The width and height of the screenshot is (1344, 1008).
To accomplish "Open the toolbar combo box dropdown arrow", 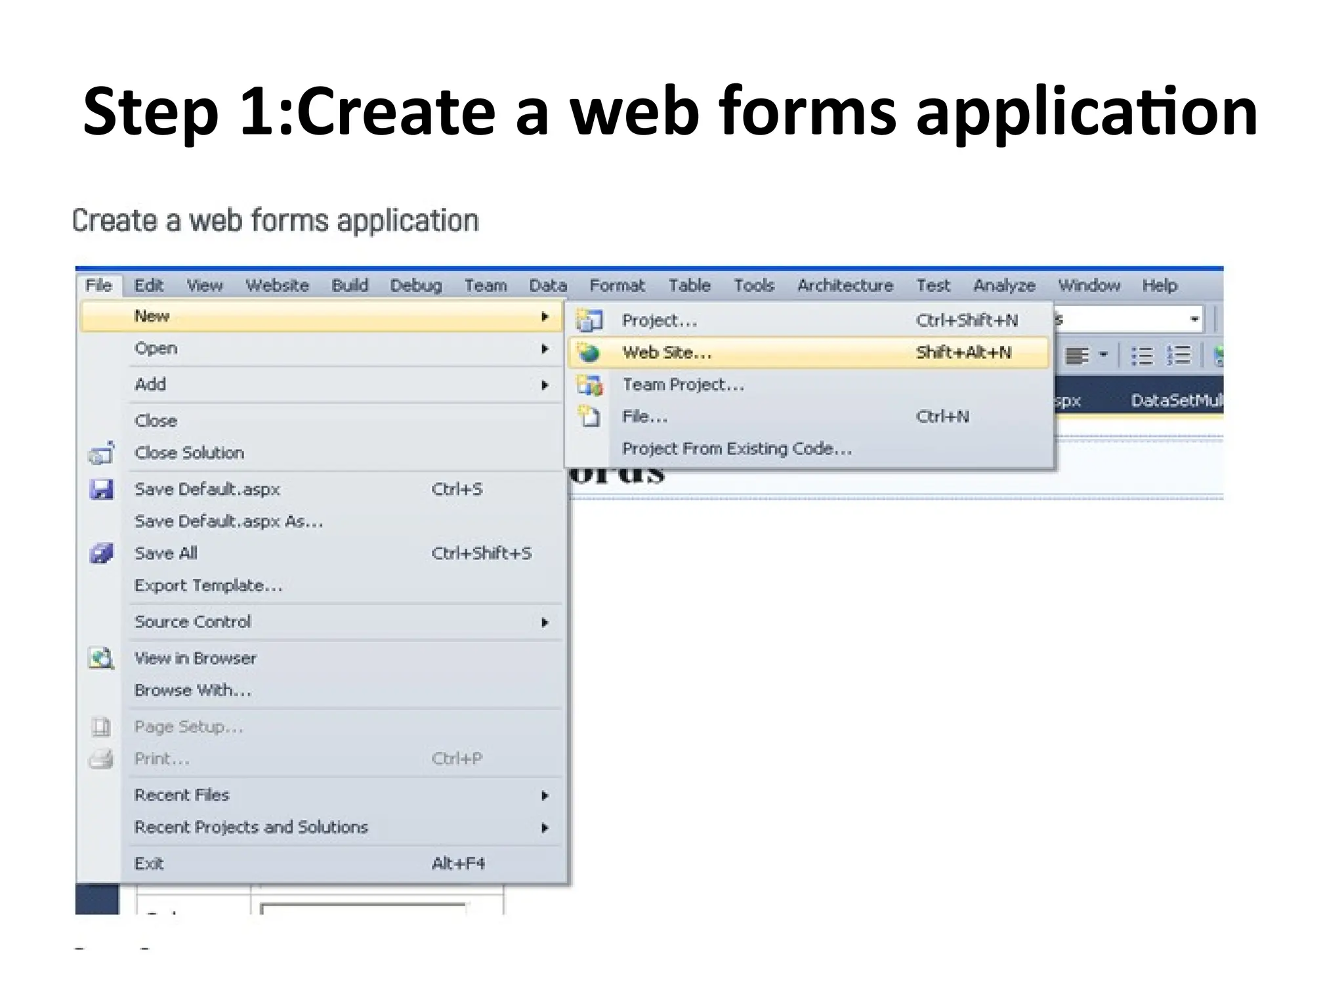I will pyautogui.click(x=1194, y=320).
